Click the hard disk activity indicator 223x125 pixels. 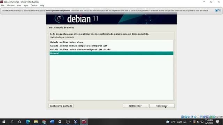point(183,117)
